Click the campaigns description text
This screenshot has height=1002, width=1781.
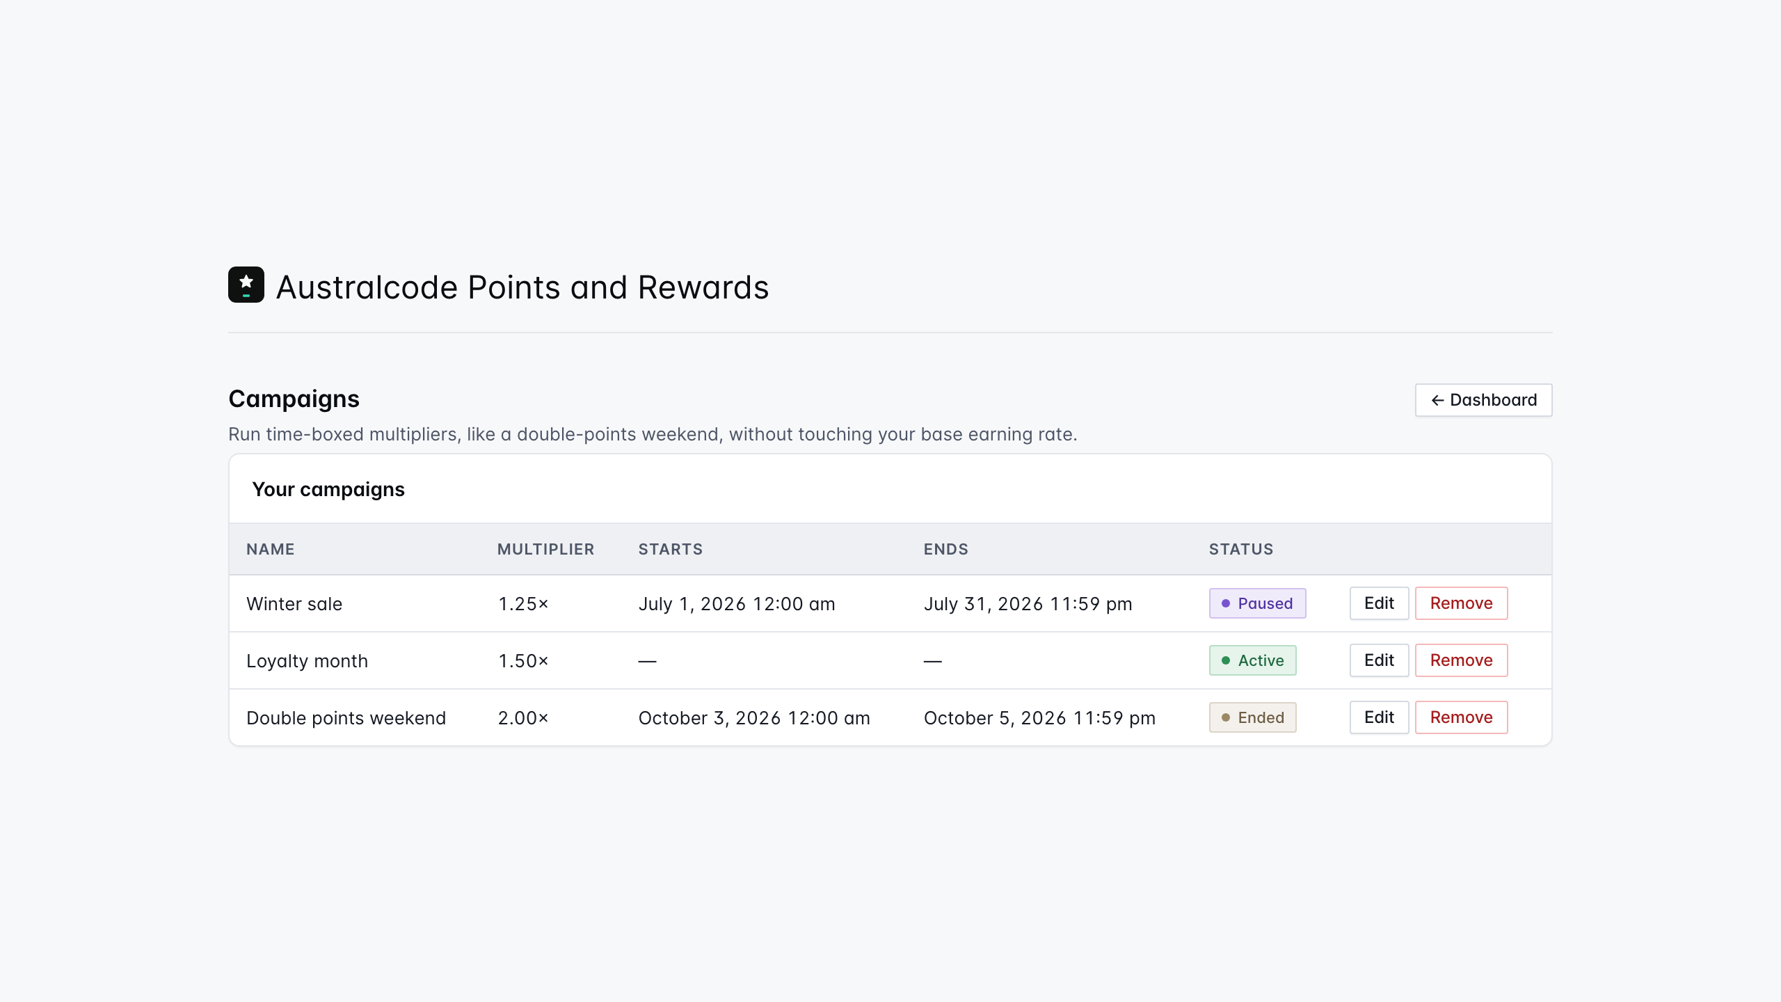tap(653, 434)
